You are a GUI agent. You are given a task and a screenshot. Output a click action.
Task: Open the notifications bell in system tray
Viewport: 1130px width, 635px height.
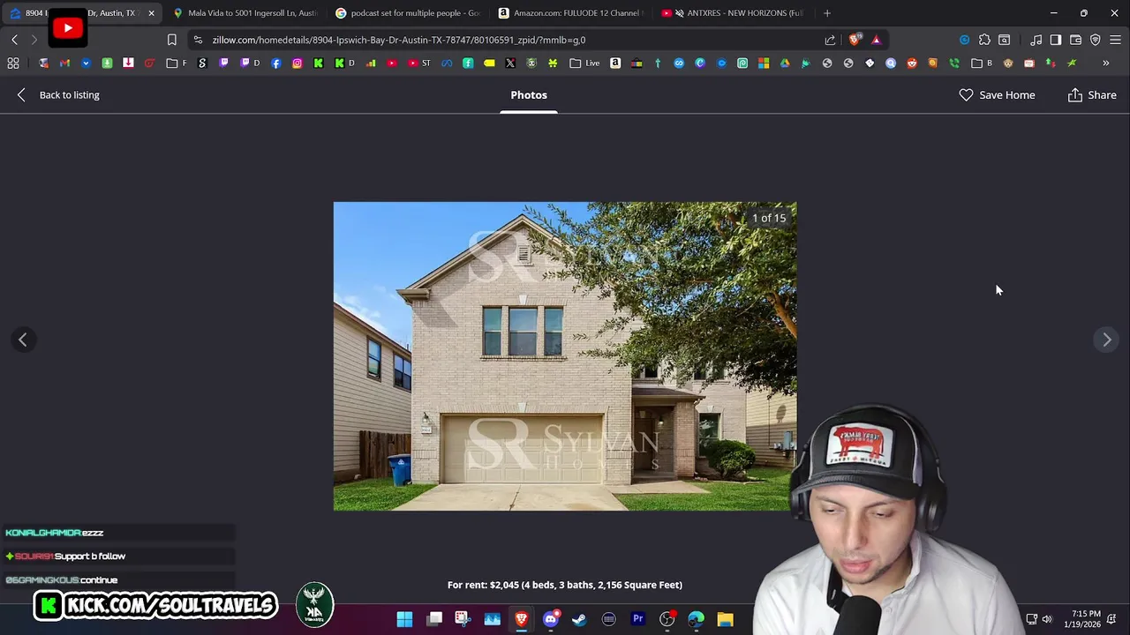click(x=1112, y=619)
